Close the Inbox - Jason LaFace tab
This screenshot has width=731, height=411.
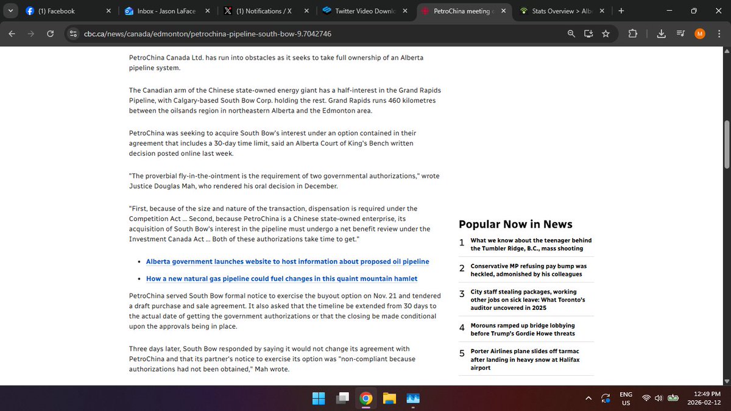click(207, 11)
